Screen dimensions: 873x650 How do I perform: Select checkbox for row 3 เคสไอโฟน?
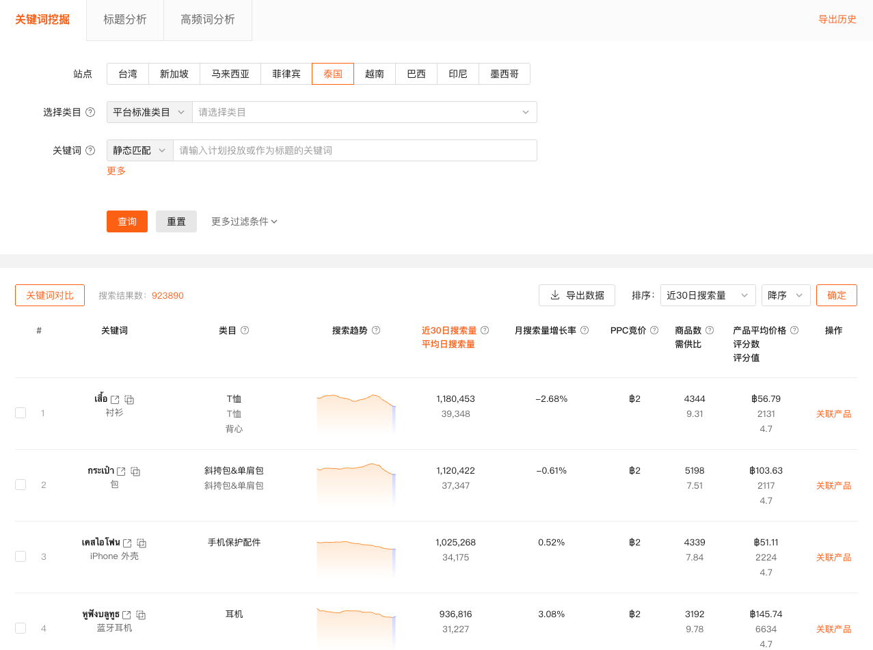(21, 556)
